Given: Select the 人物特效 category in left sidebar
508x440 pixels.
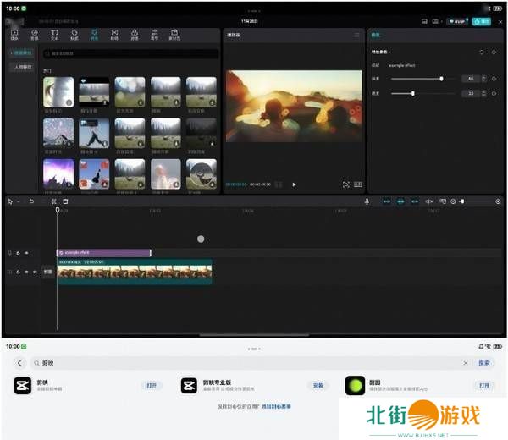Looking at the screenshot, I should pos(23,66).
